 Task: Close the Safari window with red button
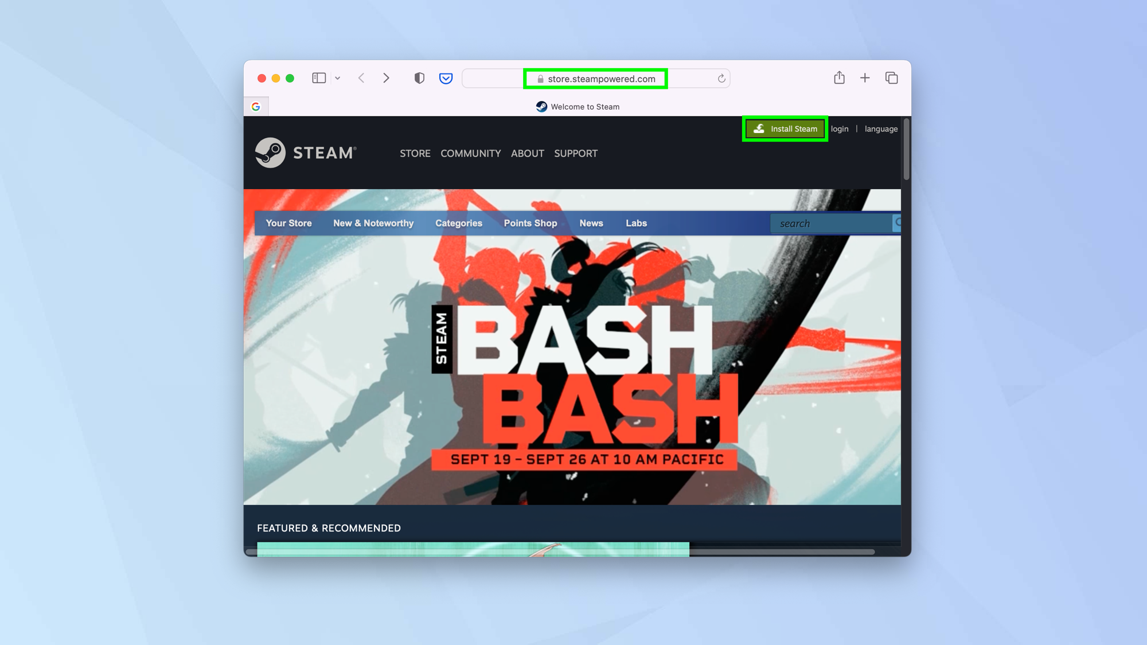coord(262,79)
